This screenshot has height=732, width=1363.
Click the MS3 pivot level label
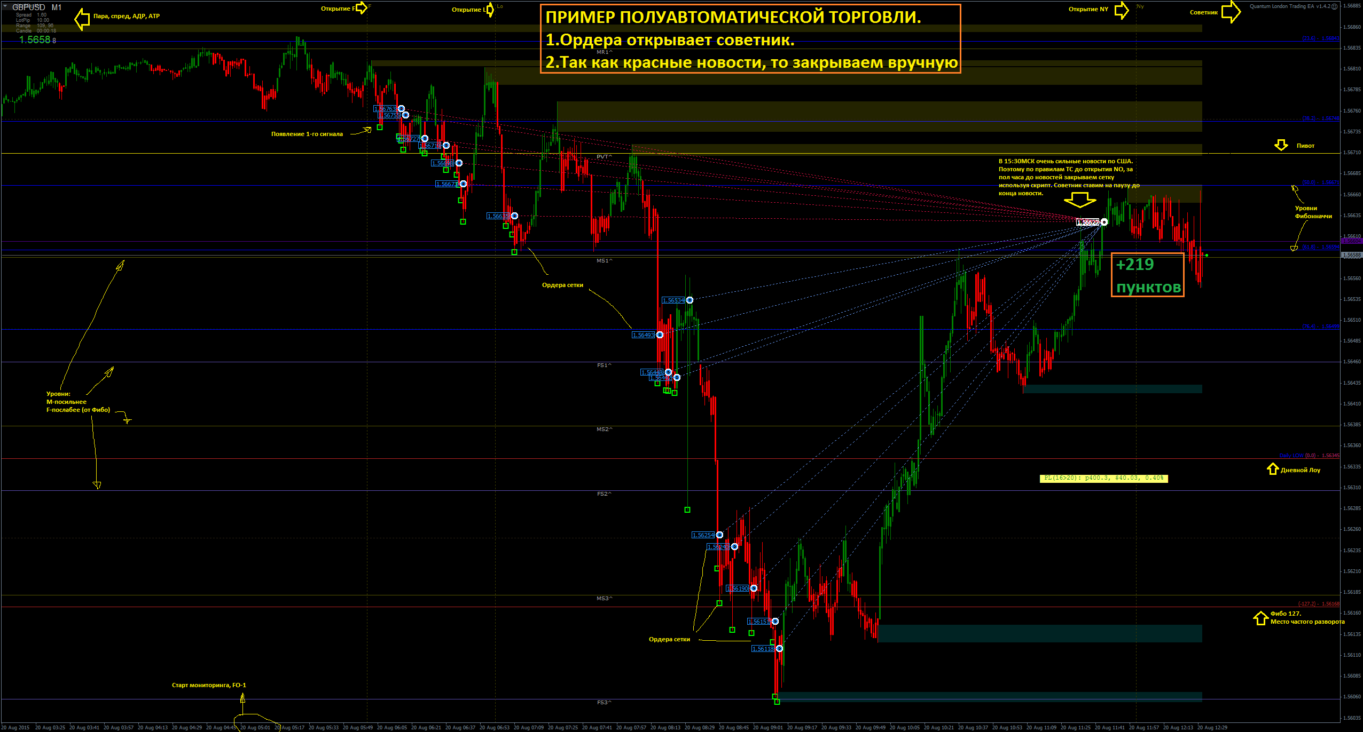[604, 599]
